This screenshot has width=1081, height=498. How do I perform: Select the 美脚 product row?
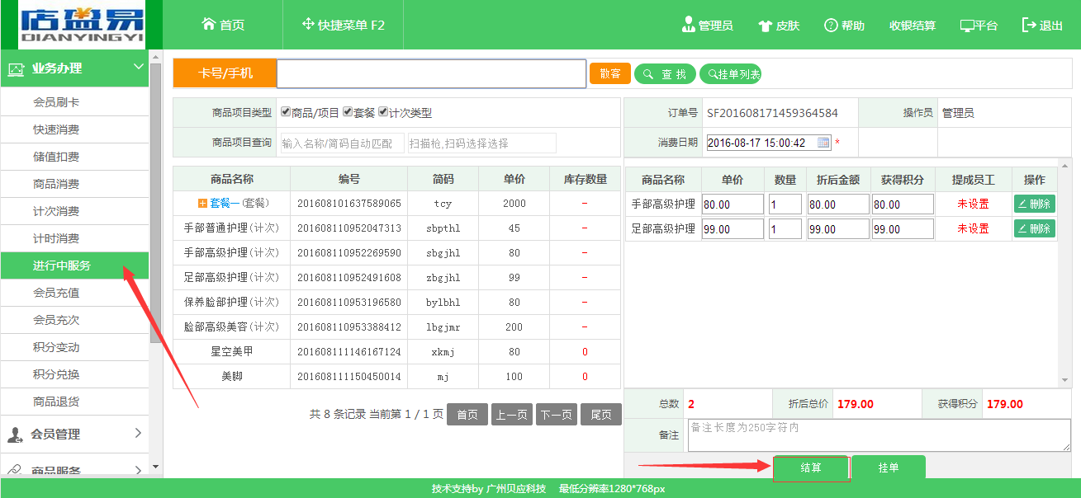[396, 377]
